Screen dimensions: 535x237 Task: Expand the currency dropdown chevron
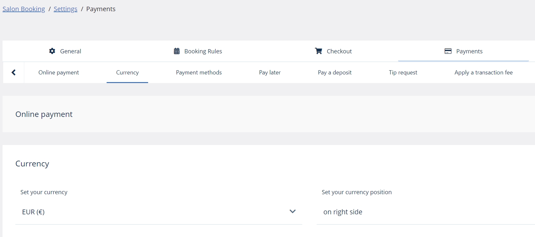click(292, 211)
